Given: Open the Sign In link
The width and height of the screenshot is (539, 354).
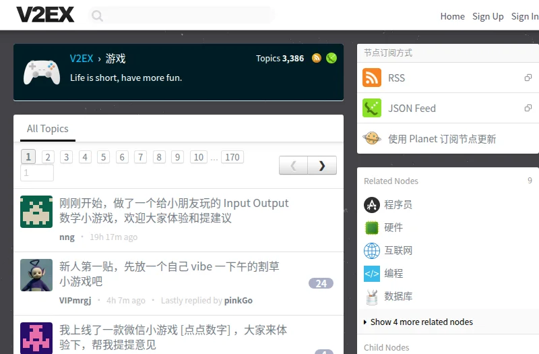Looking at the screenshot, I should click(525, 16).
